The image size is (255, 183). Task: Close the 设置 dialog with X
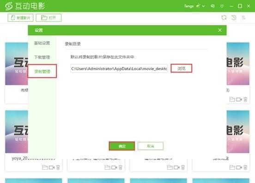pyautogui.click(x=220, y=30)
